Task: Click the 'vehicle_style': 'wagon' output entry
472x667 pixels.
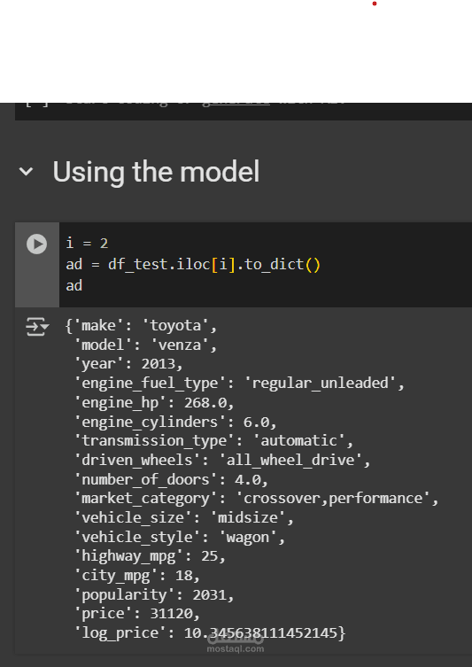Action: [180, 538]
